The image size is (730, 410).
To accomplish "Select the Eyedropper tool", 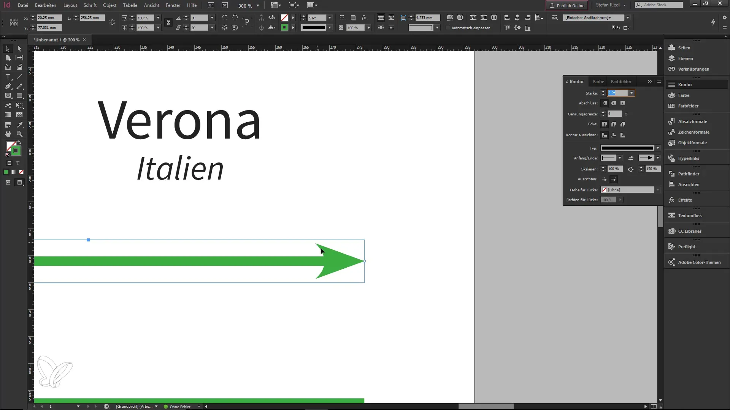I will tap(19, 125).
